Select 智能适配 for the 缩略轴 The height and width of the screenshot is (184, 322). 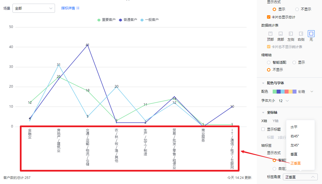(269, 62)
